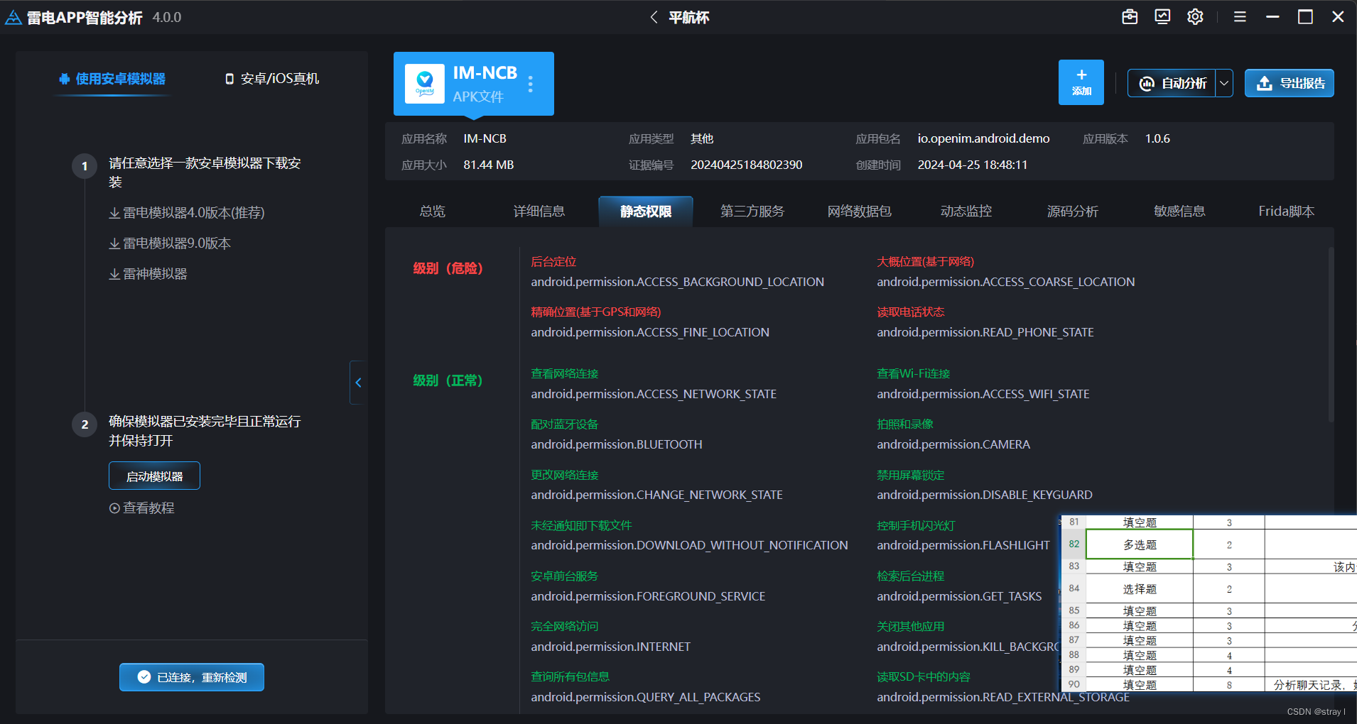Open the 源码分析 tab
The height and width of the screenshot is (724, 1357).
tap(1073, 212)
